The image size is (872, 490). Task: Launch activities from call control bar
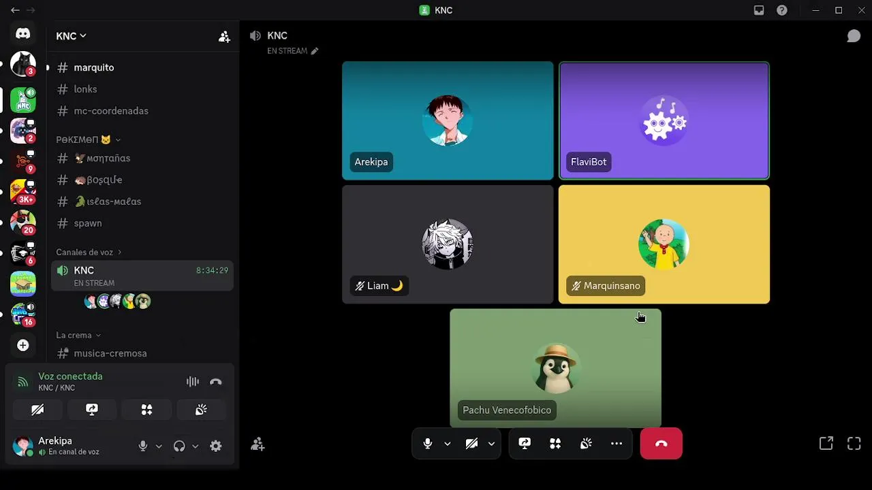point(555,444)
